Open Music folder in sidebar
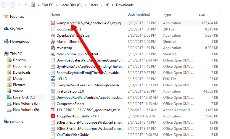The width and height of the screenshot is (230, 139). [x=18, y=79]
